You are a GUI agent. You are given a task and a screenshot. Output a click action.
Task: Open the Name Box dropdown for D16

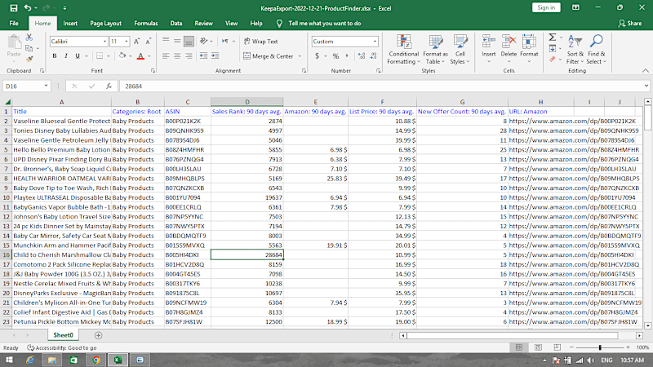coord(46,86)
